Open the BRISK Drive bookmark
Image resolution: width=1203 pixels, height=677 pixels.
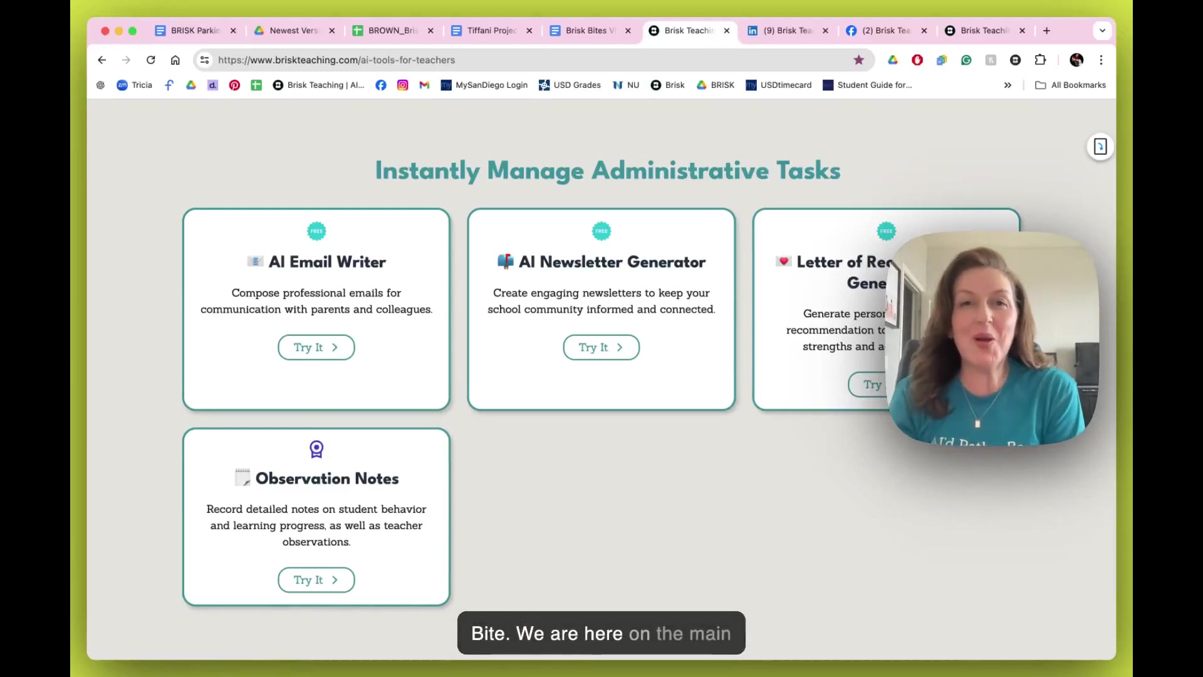pyautogui.click(x=715, y=85)
